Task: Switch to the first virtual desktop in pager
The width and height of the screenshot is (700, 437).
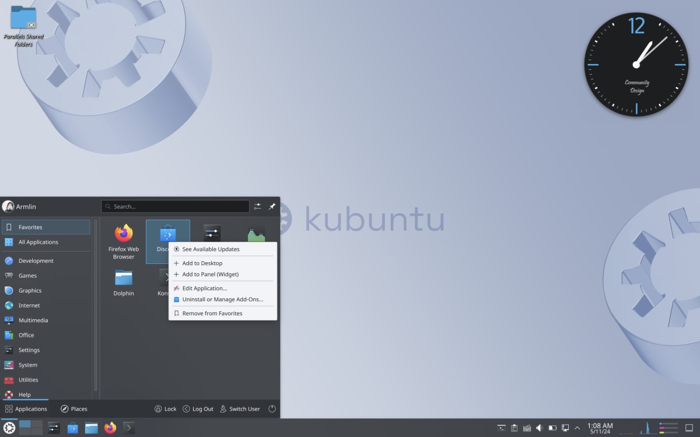Action: tap(25, 424)
